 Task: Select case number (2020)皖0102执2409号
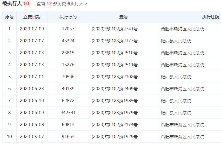pos(115,89)
